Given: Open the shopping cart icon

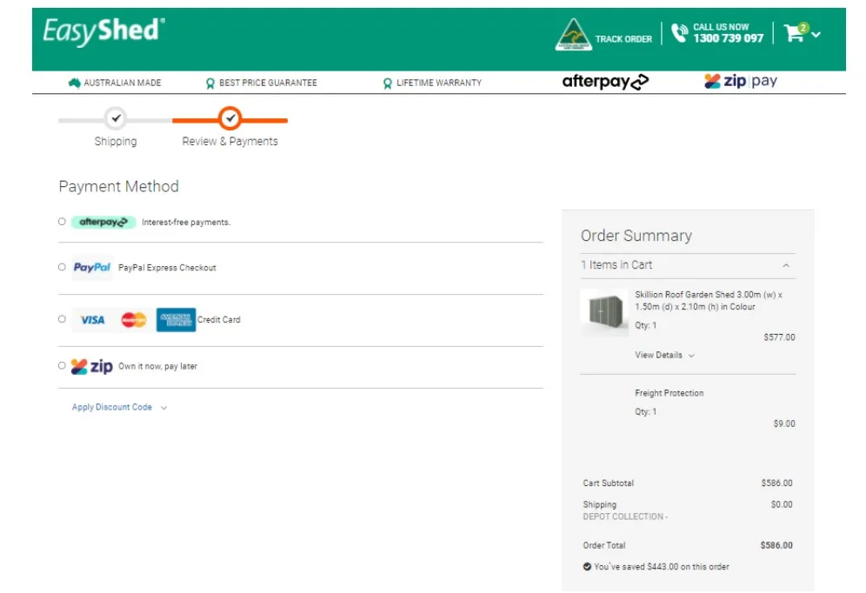Looking at the screenshot, I should tap(794, 34).
